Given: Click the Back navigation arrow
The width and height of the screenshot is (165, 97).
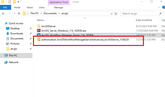Looking at the screenshot, I should click(3, 14).
